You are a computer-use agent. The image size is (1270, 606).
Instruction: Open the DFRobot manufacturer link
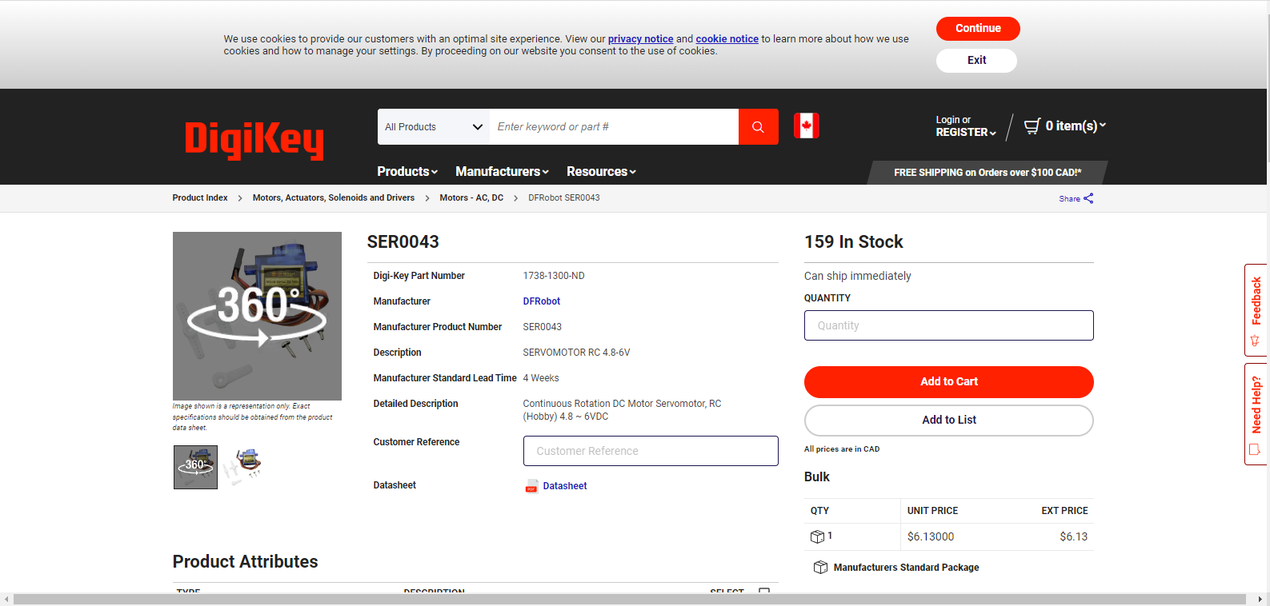(541, 301)
